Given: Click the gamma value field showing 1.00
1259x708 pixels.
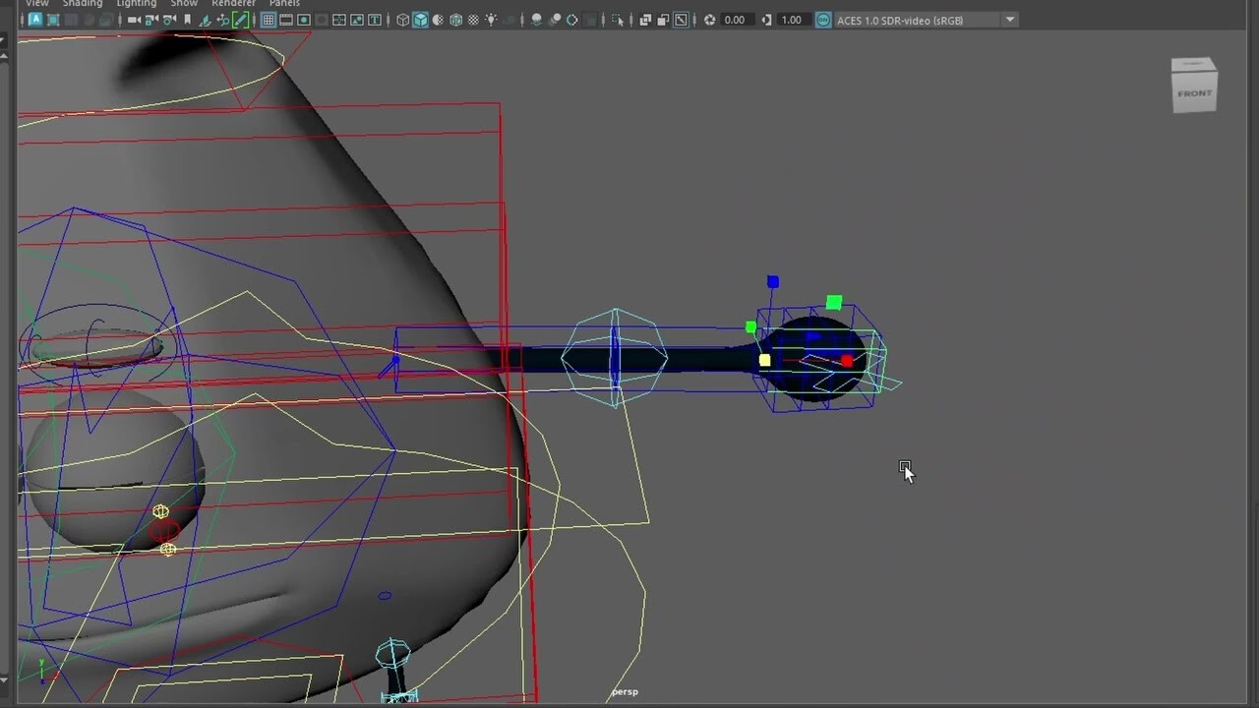Looking at the screenshot, I should pos(791,20).
